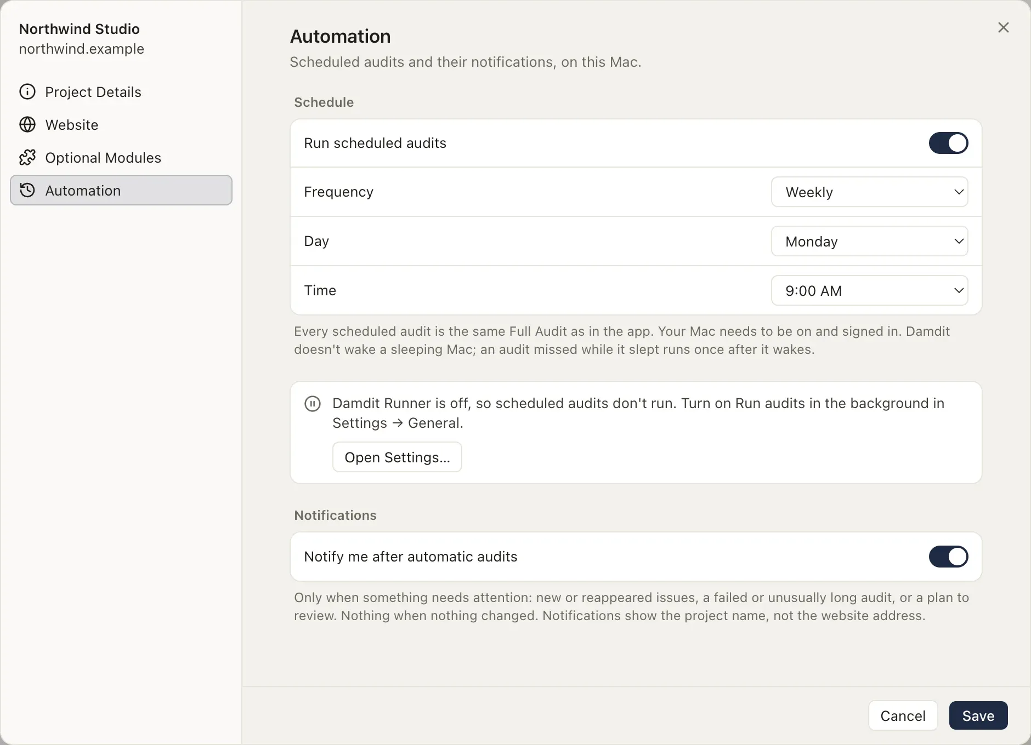The height and width of the screenshot is (745, 1031).
Task: Click the Northwind Studio project name
Action: click(80, 28)
